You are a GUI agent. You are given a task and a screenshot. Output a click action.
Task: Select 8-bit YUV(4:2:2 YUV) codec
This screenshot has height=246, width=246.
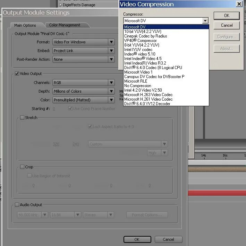166,45
